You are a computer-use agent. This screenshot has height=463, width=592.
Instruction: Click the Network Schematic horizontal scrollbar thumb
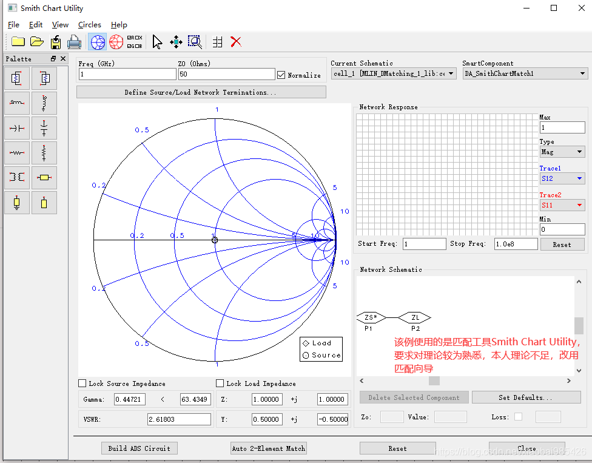pyautogui.click(x=434, y=380)
